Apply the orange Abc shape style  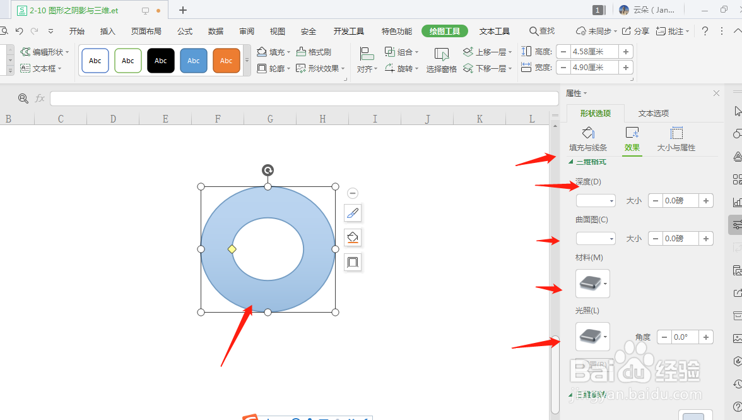[x=226, y=61]
